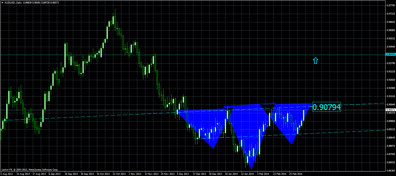Click the 22 Oct 2013 date label
The width and height of the screenshot is (396, 176).
tap(119, 174)
